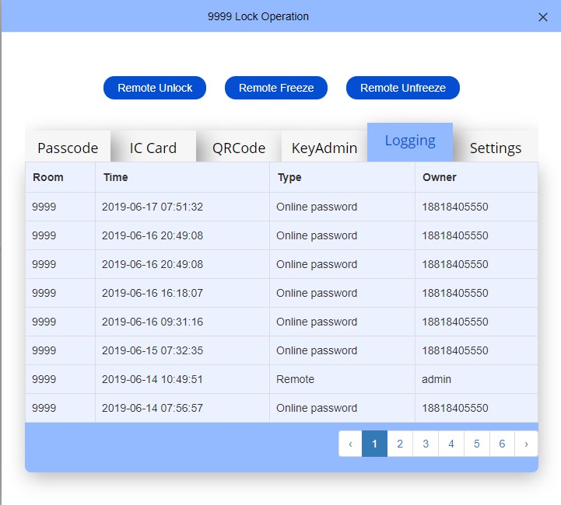
Task: Jump to page 2 of logs
Action: pos(400,444)
